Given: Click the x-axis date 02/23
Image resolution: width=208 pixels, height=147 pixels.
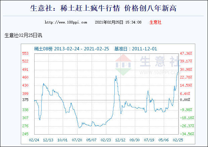Looking at the screenshot, I should click(x=106, y=140).
